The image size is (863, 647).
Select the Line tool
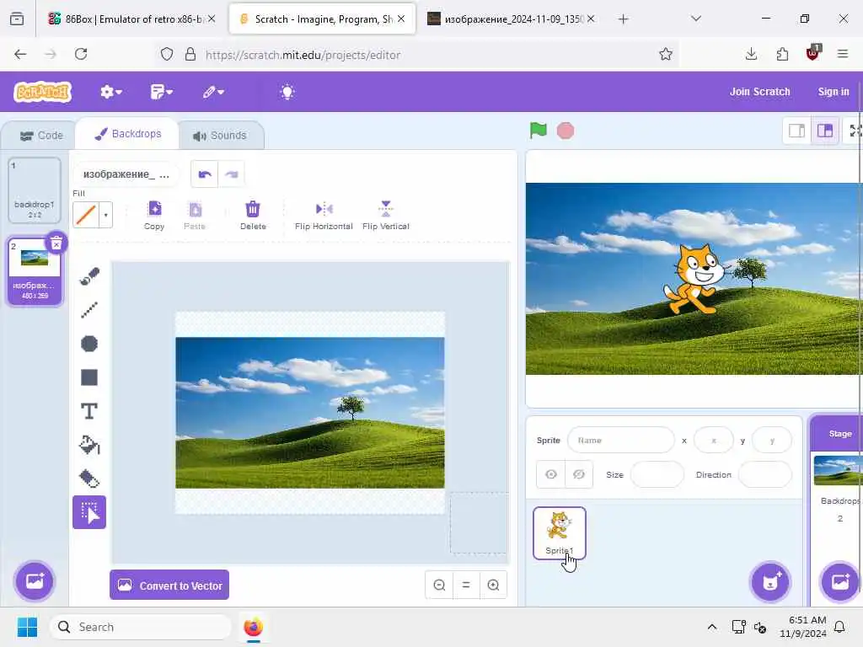point(89,310)
